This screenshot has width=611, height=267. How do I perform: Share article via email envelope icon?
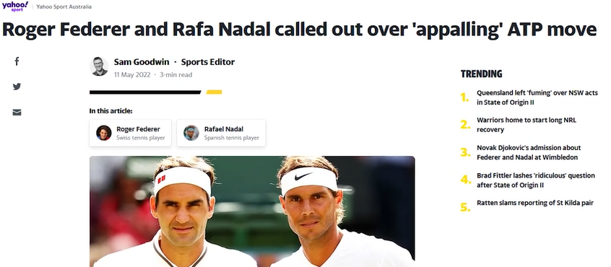tap(17, 113)
